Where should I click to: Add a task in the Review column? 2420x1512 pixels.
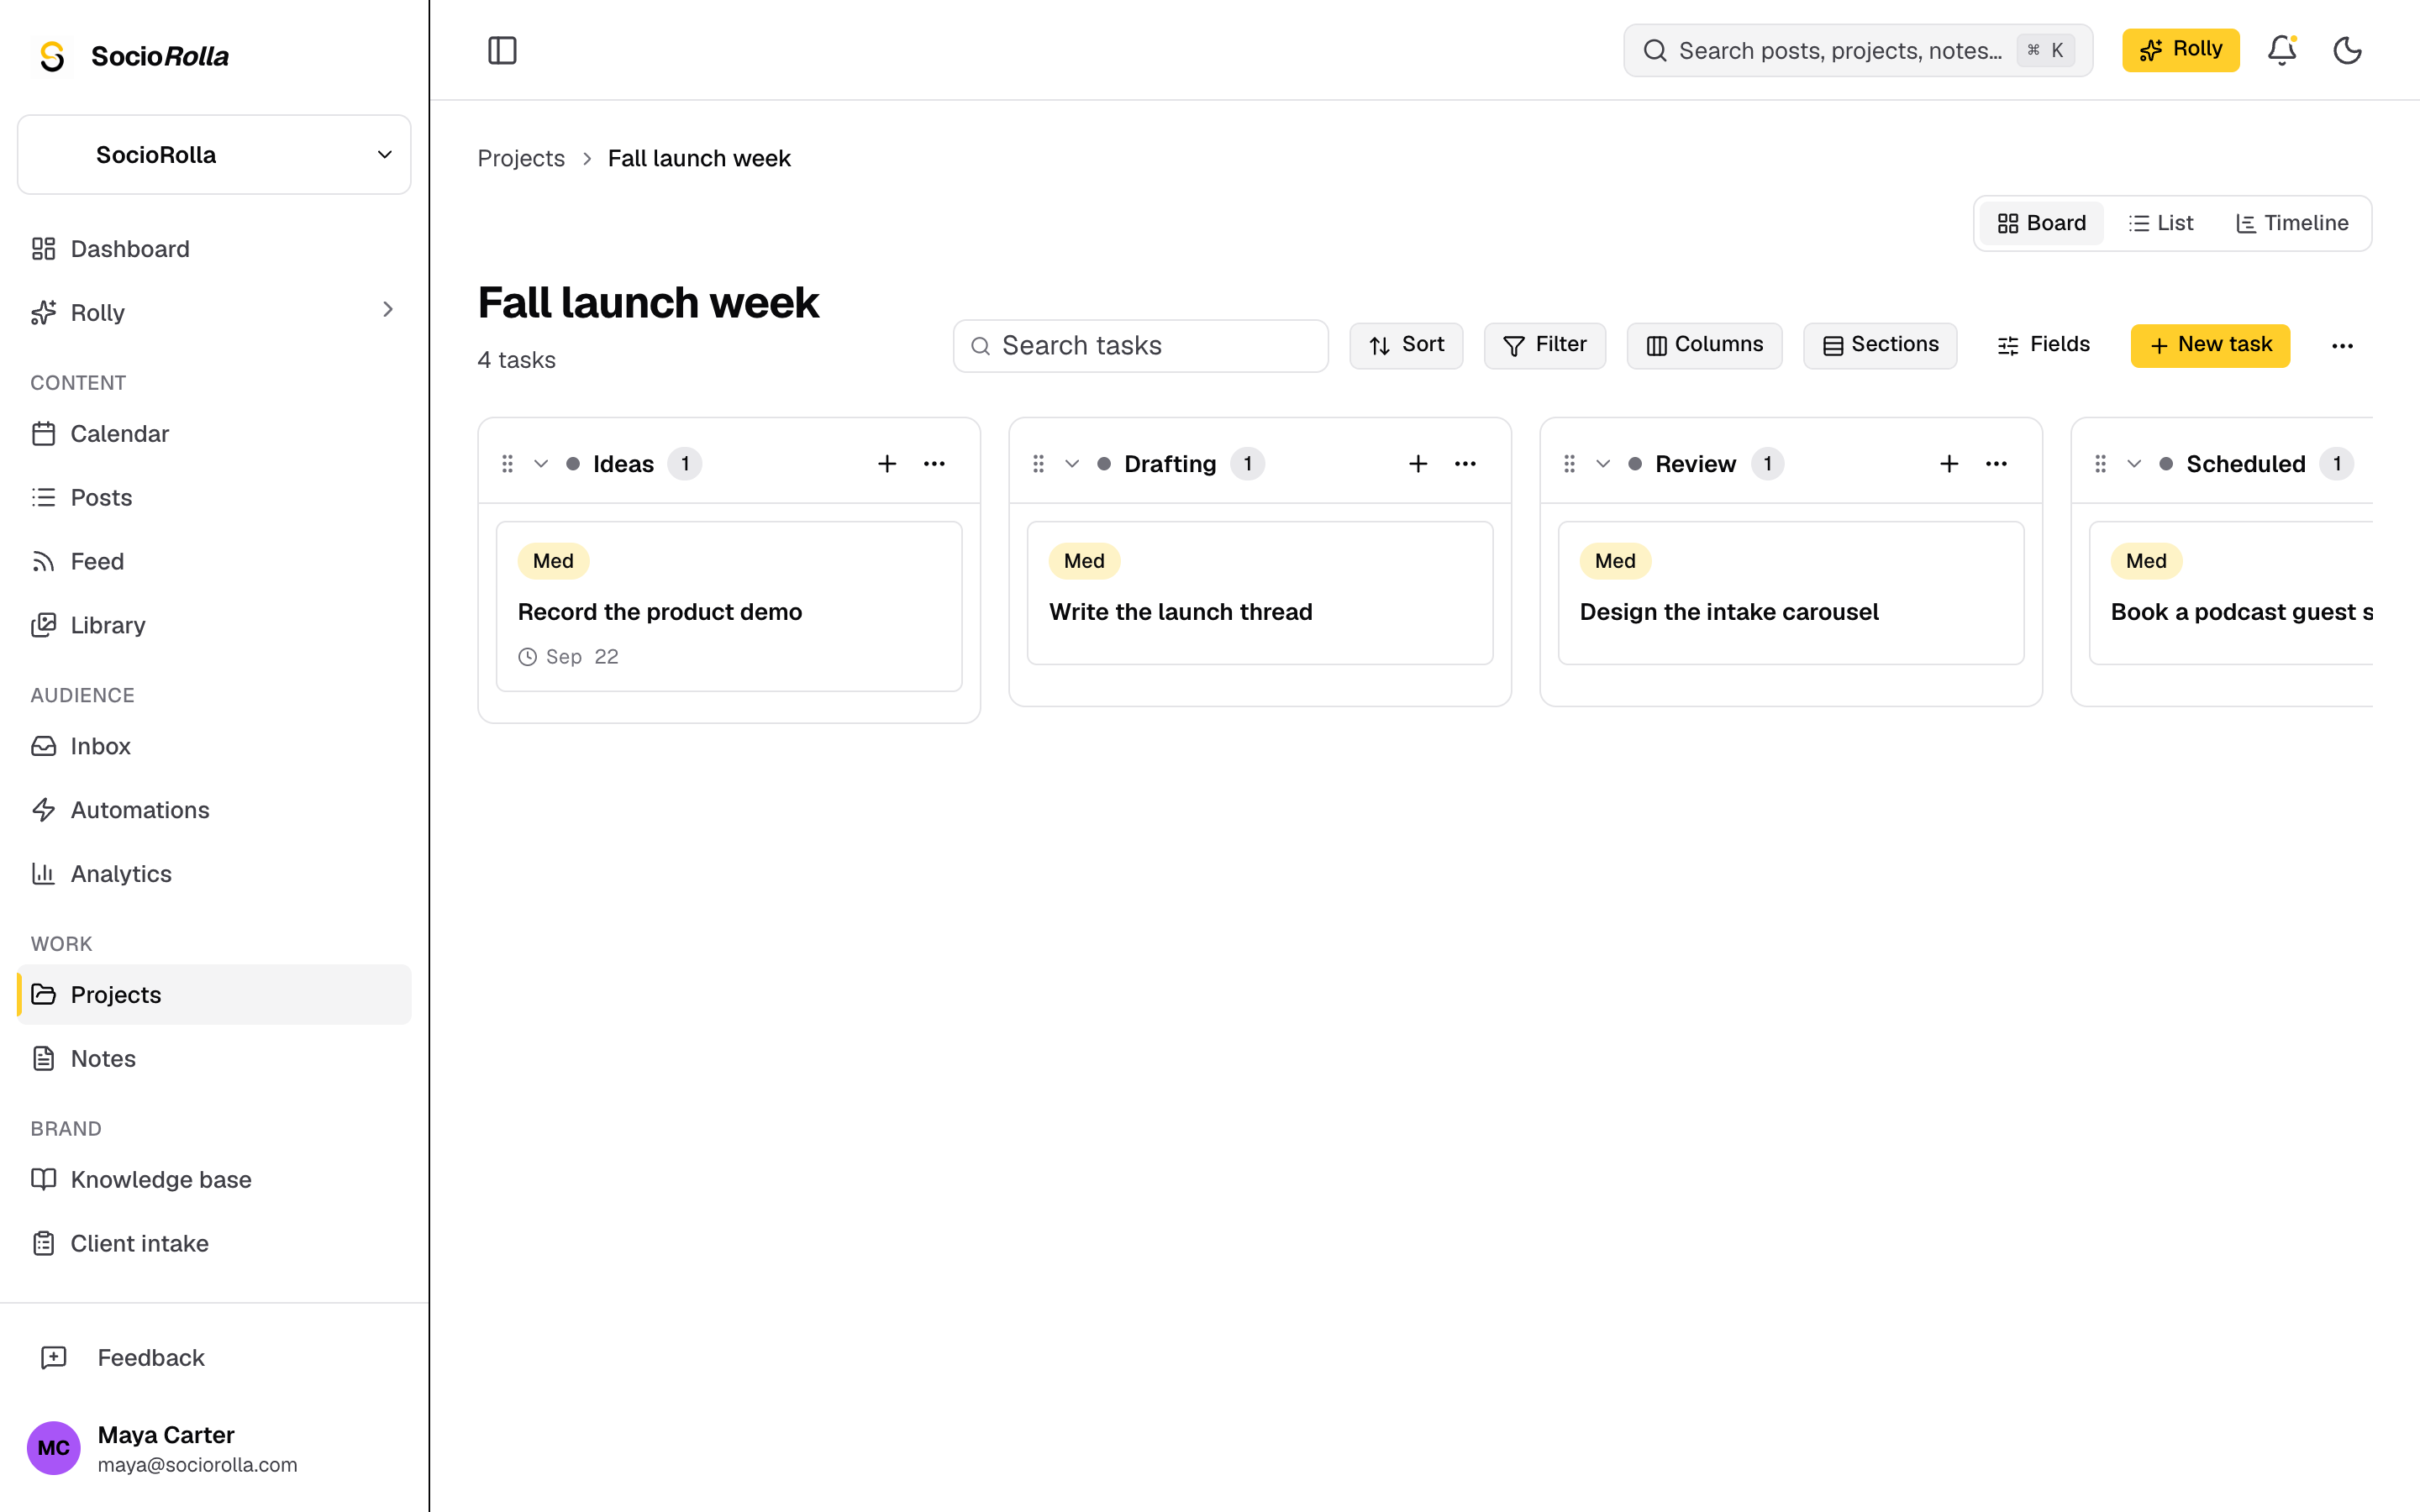click(x=1948, y=464)
